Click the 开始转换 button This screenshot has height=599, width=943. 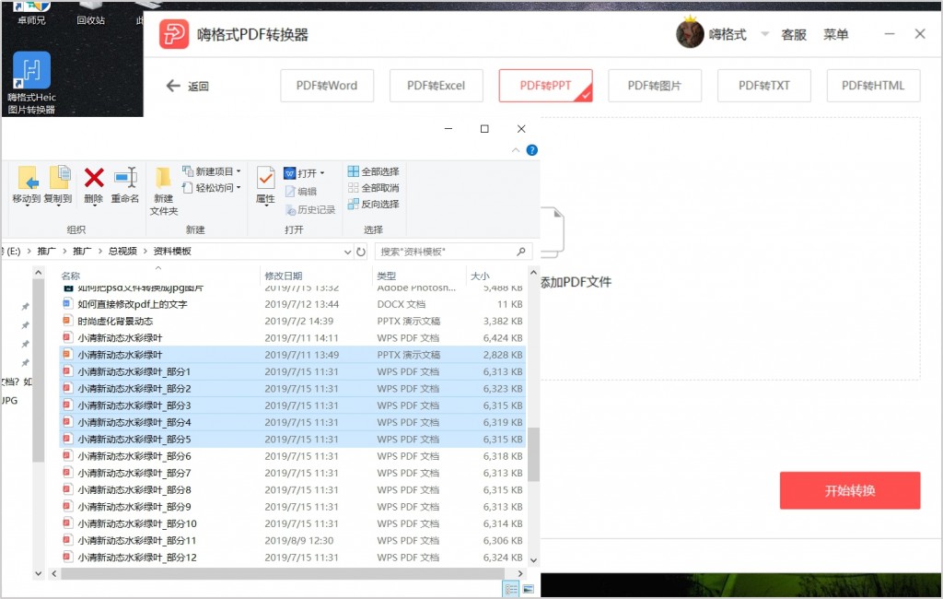pos(850,490)
